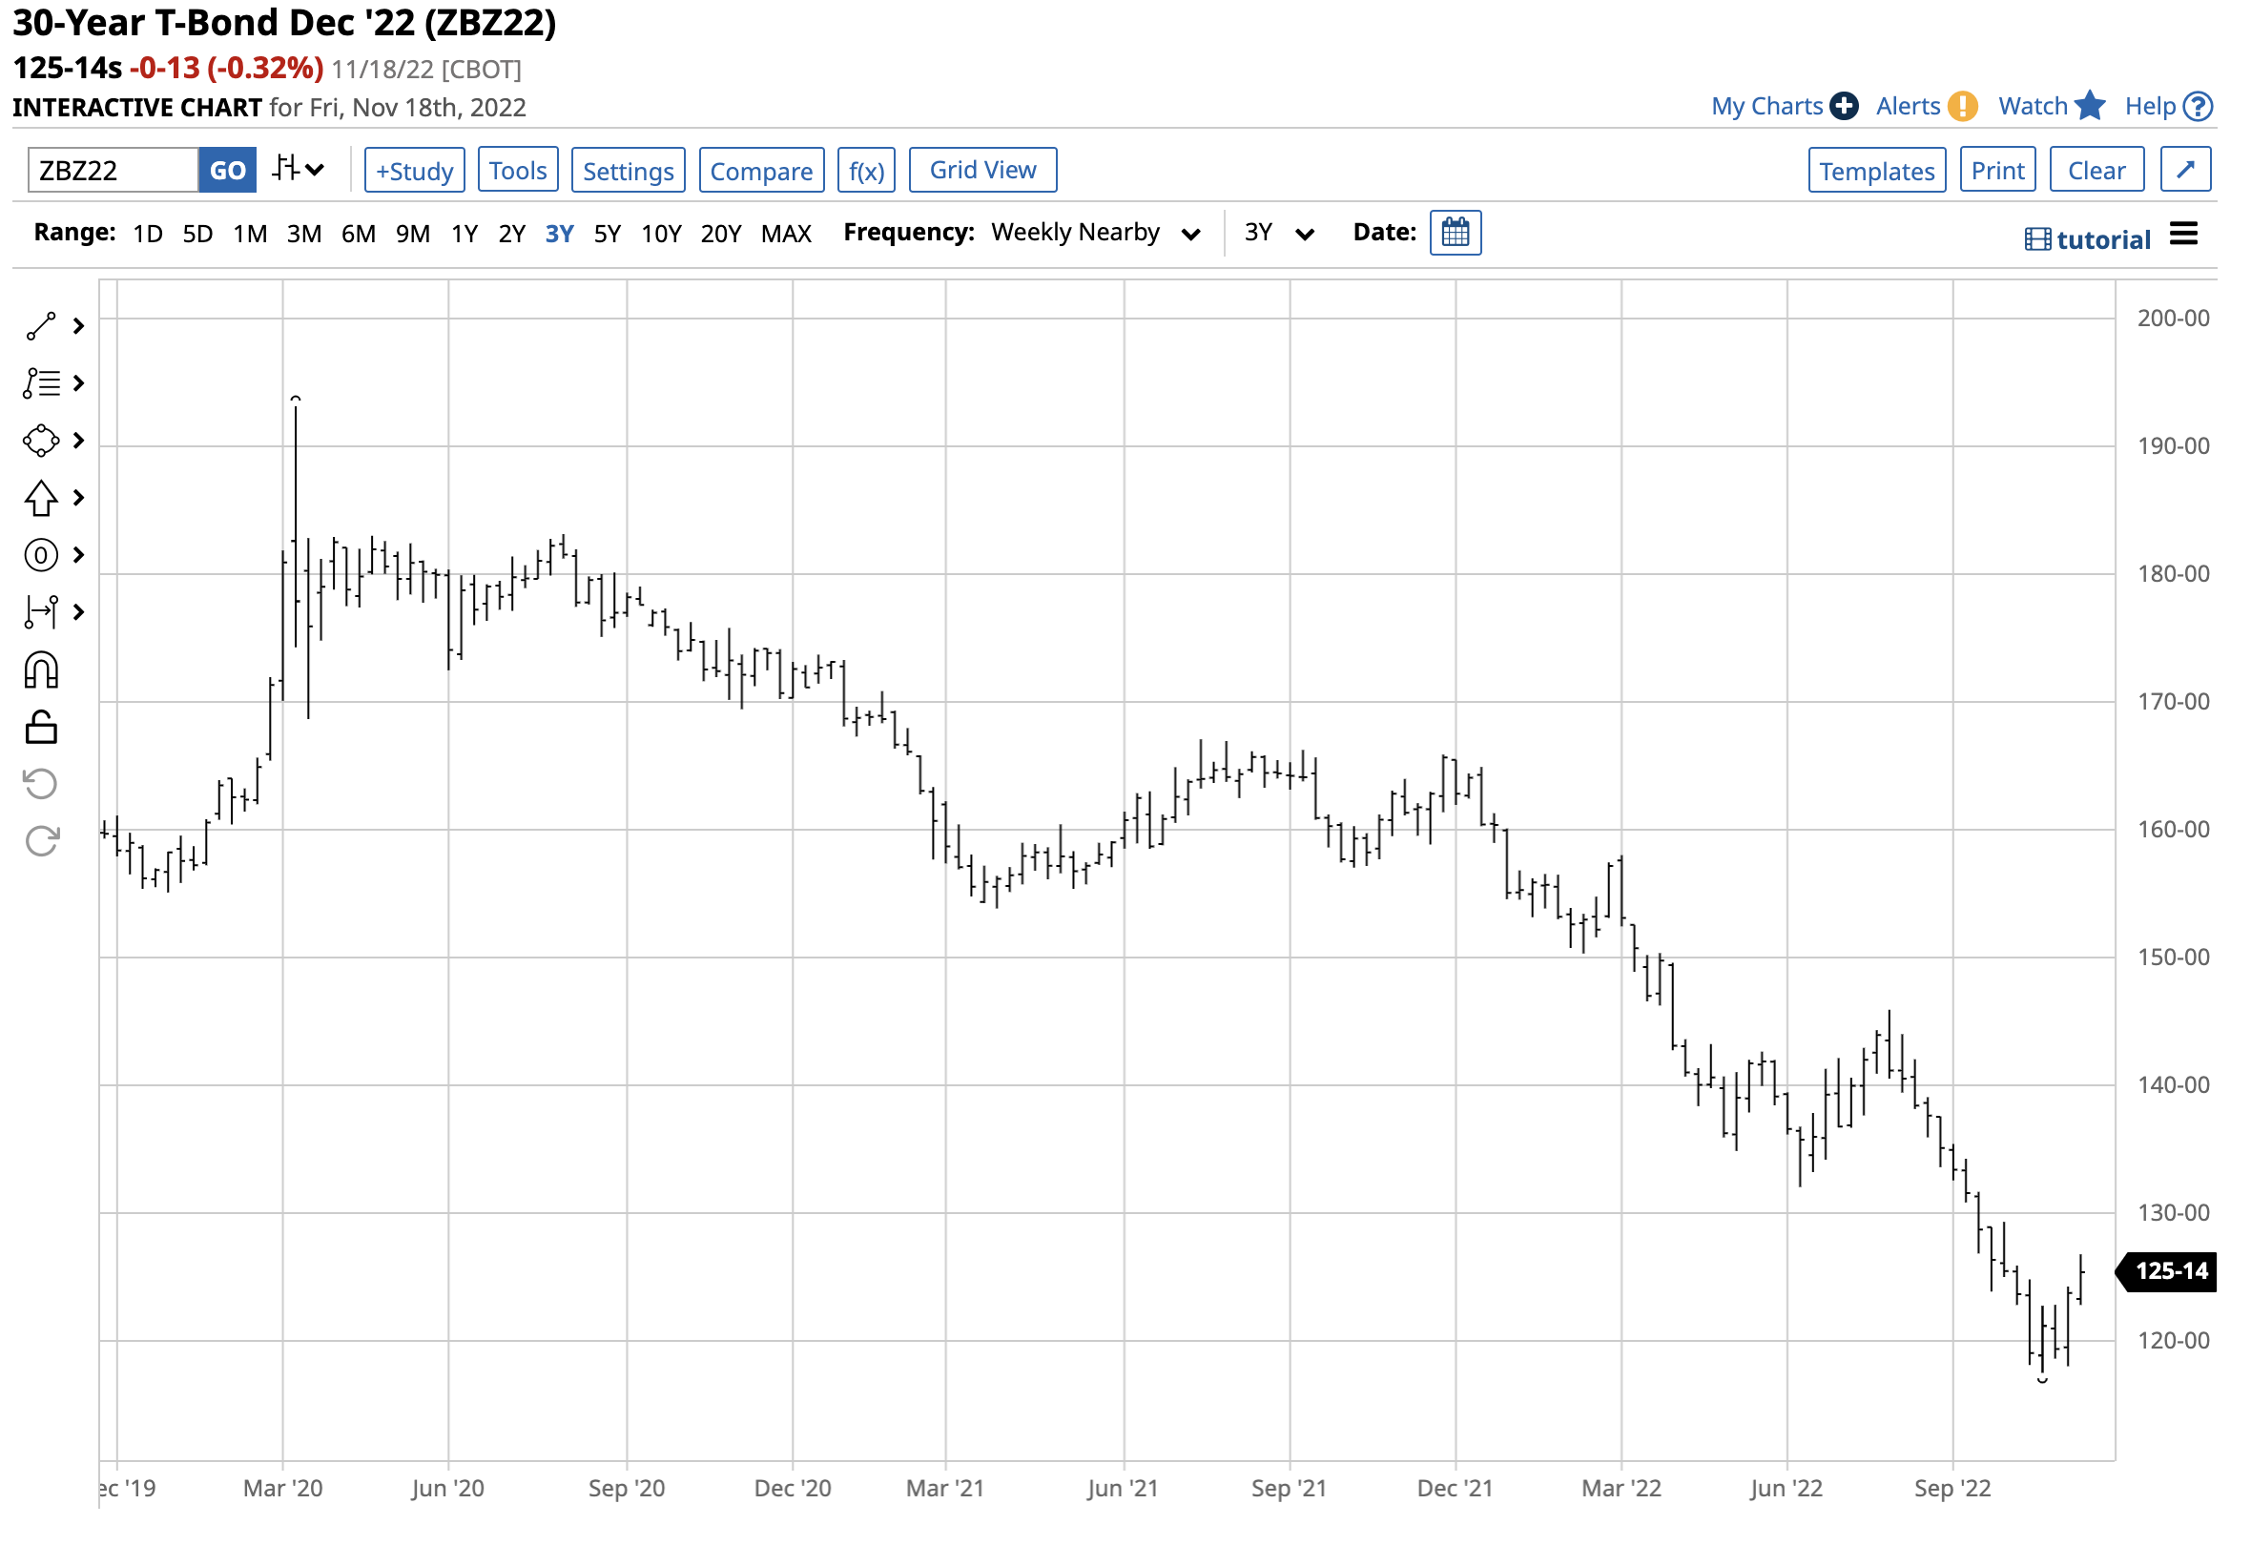Open chart Settings
Image resolution: width=2251 pixels, height=1545 pixels.
[x=630, y=171]
